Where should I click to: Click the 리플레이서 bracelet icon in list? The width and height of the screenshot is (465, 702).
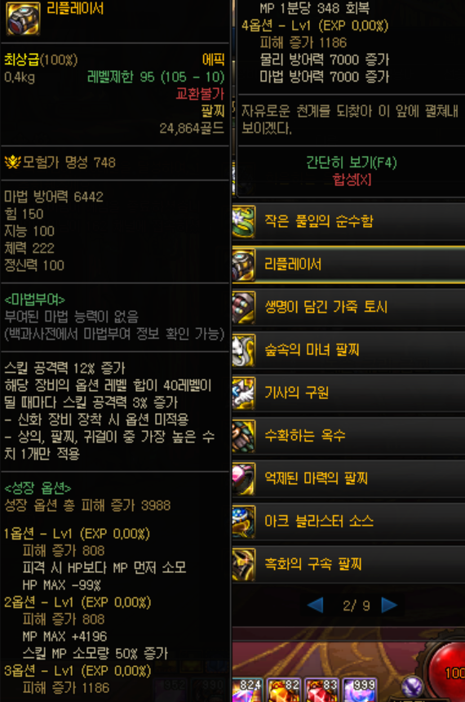[x=244, y=264]
